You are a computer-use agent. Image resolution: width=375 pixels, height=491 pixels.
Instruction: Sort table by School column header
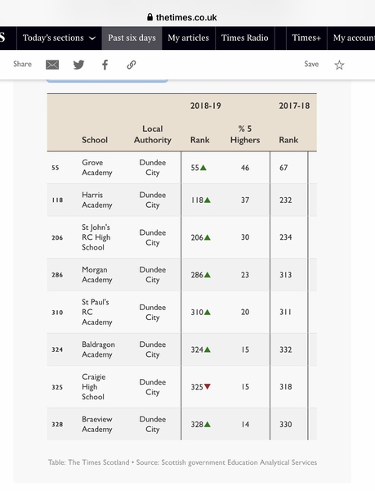tap(95, 140)
